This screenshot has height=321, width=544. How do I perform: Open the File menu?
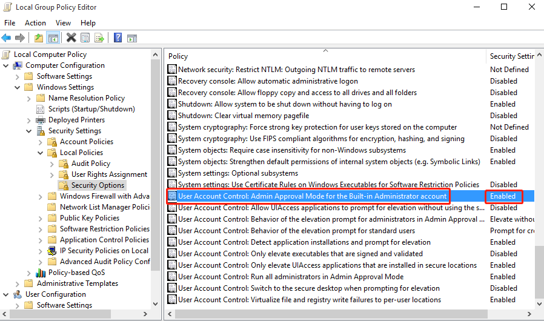coord(10,23)
